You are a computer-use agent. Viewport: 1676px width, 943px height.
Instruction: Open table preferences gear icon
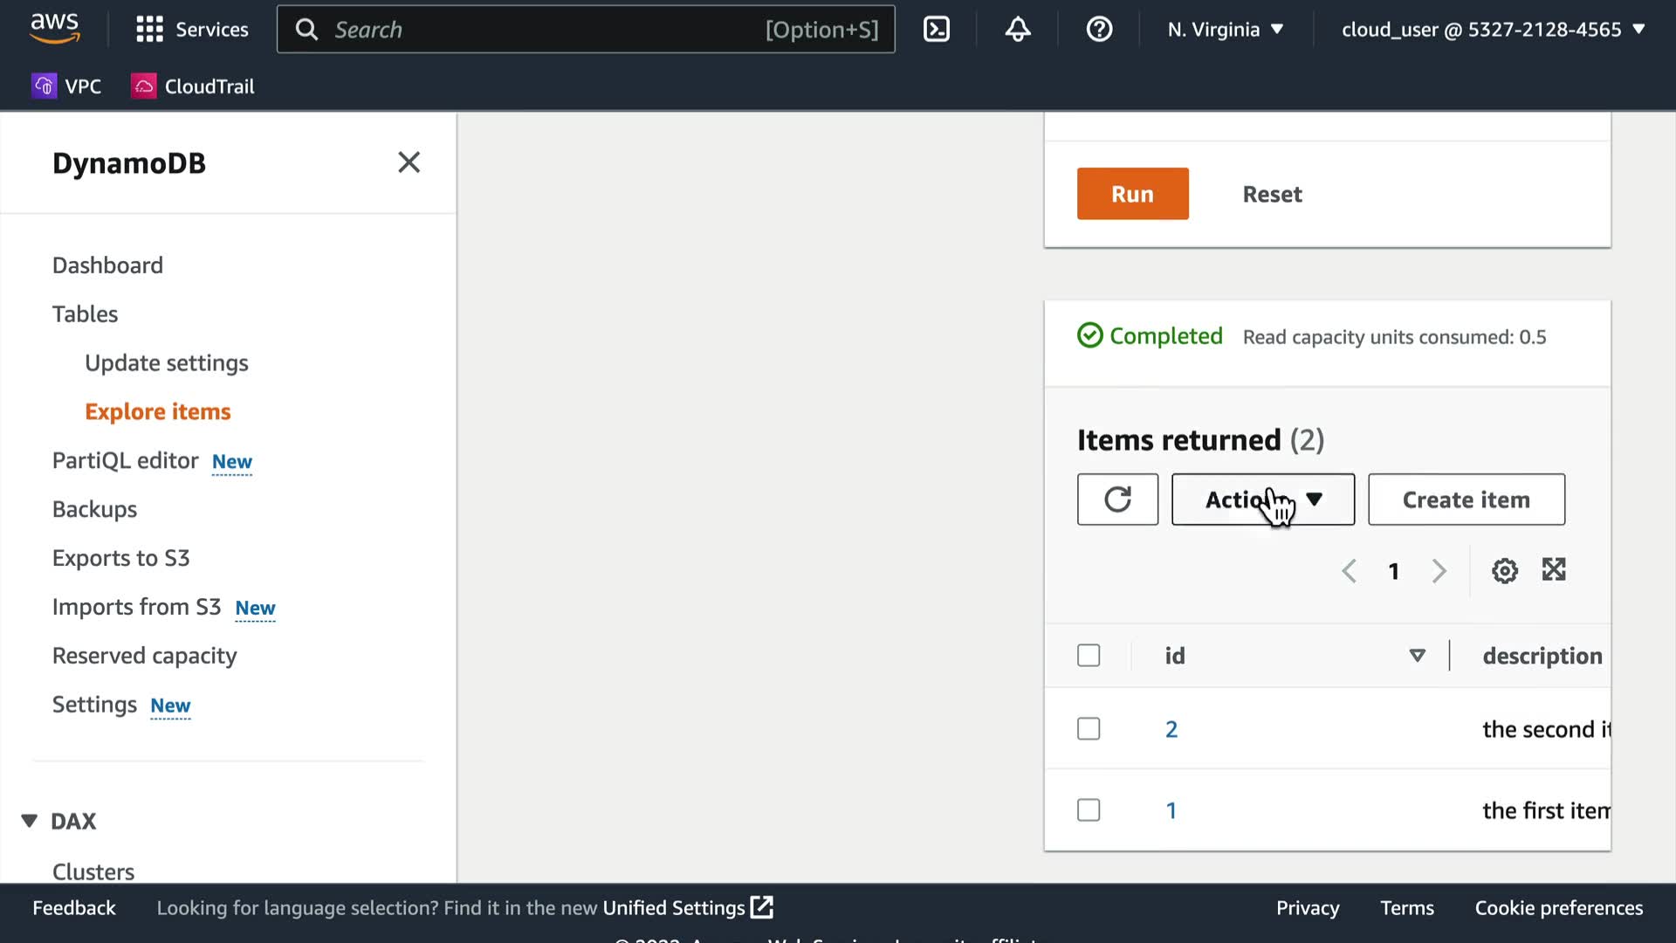click(x=1504, y=571)
